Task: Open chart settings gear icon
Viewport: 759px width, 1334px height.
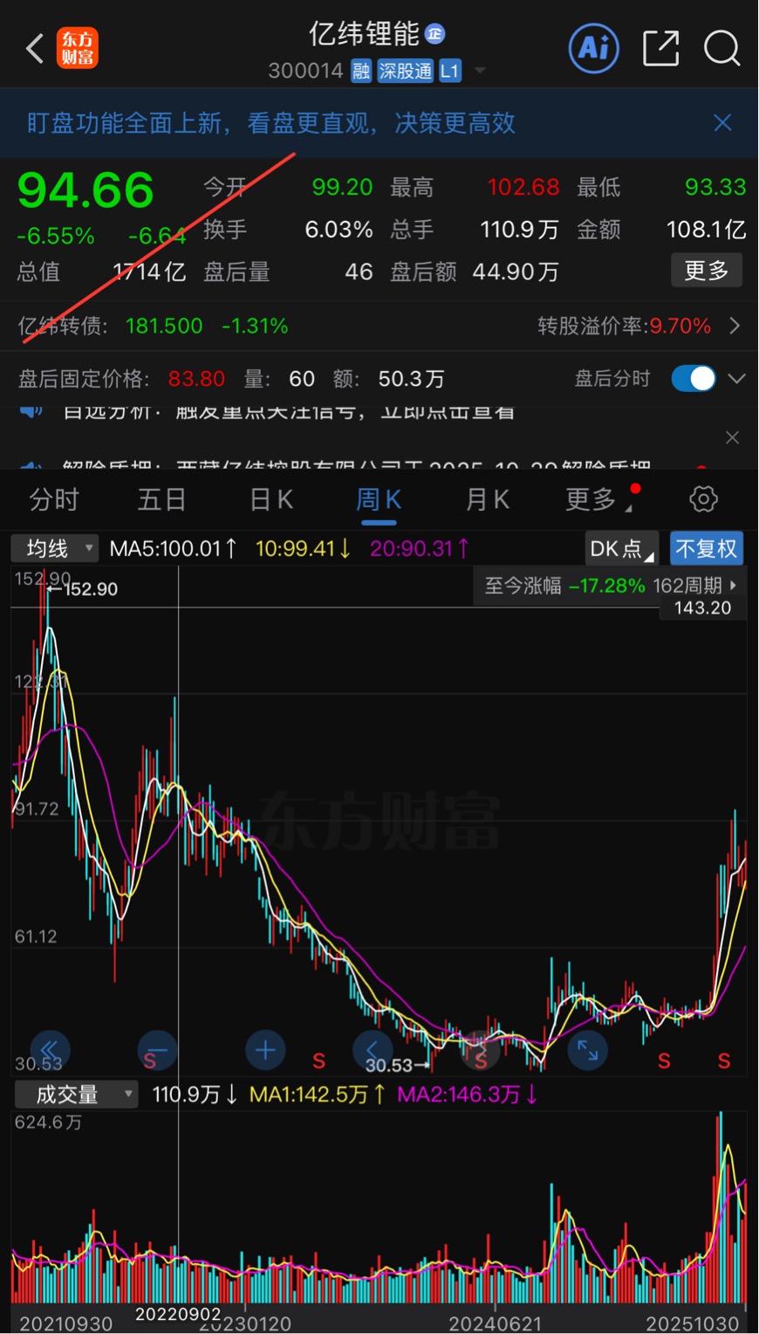Action: coord(703,499)
